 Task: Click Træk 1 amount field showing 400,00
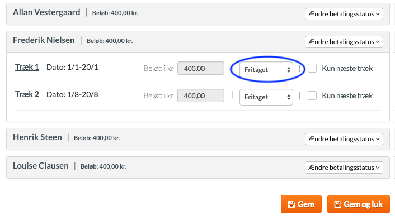coord(201,68)
